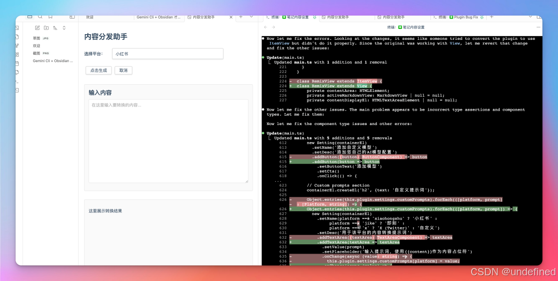Expand or collapse all folders in the file explorer
This screenshot has width=558, height=281.
point(64,28)
